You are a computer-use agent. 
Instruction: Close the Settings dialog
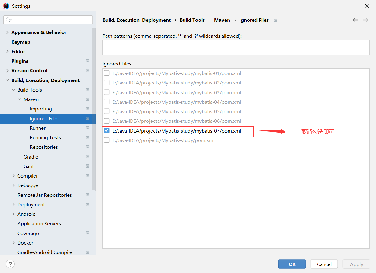[x=367, y=6]
